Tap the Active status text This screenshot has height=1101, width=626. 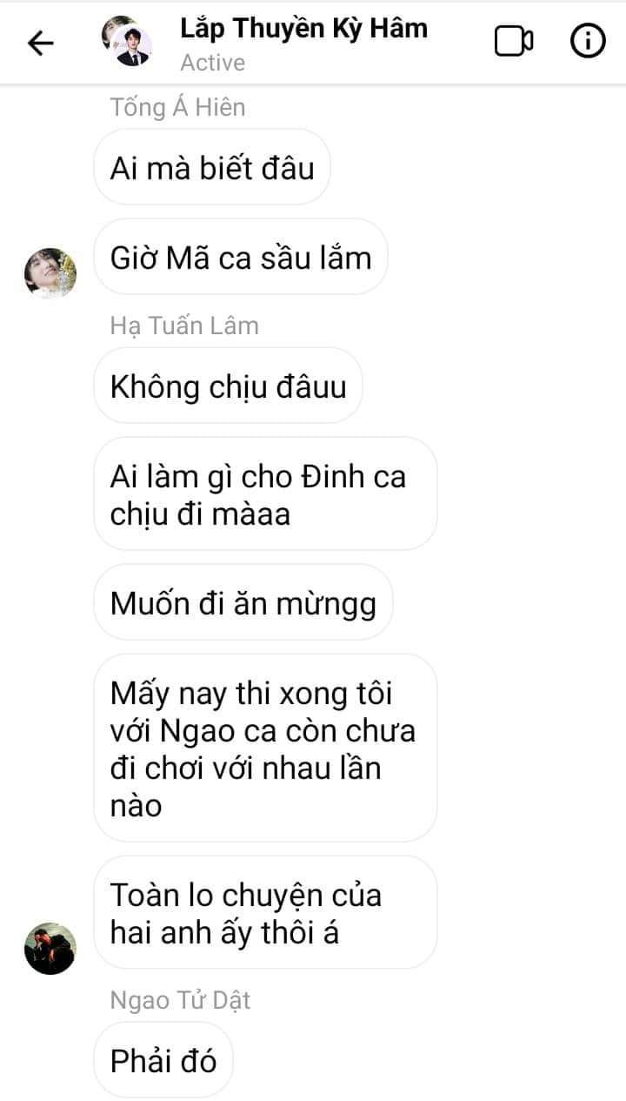[213, 63]
